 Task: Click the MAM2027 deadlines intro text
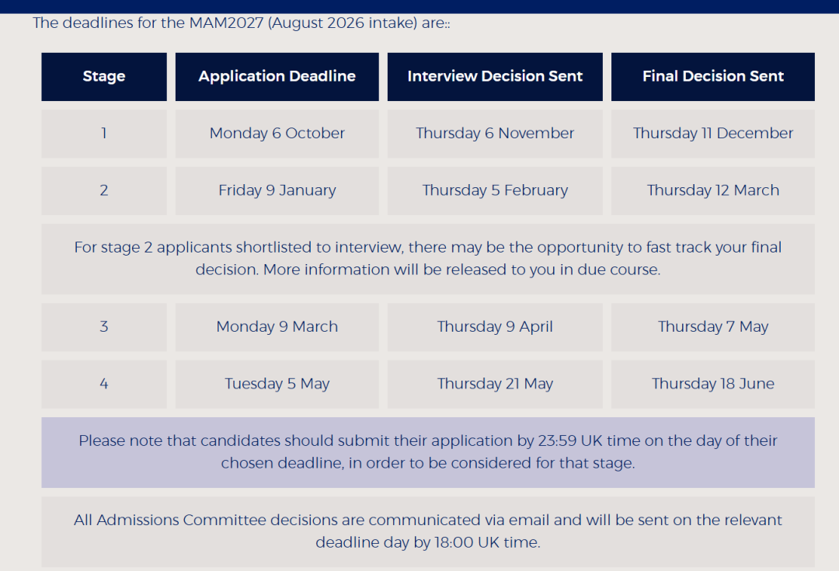coord(242,23)
